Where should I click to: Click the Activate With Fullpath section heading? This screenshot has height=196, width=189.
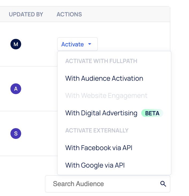click(x=101, y=61)
